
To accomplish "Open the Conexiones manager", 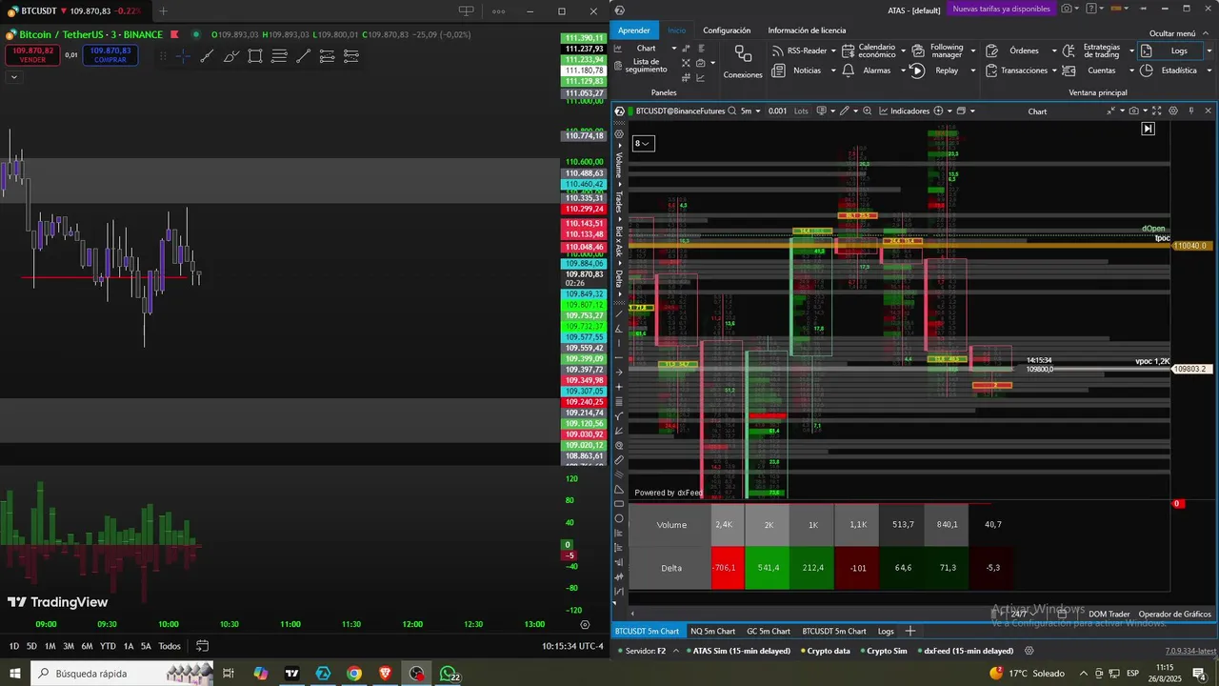I will [x=743, y=62].
